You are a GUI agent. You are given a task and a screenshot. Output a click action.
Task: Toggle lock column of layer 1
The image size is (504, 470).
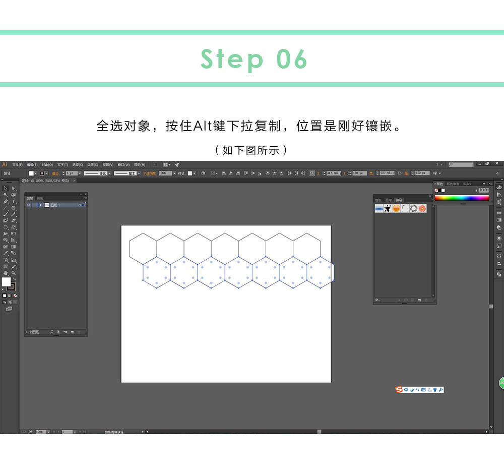(x=35, y=205)
